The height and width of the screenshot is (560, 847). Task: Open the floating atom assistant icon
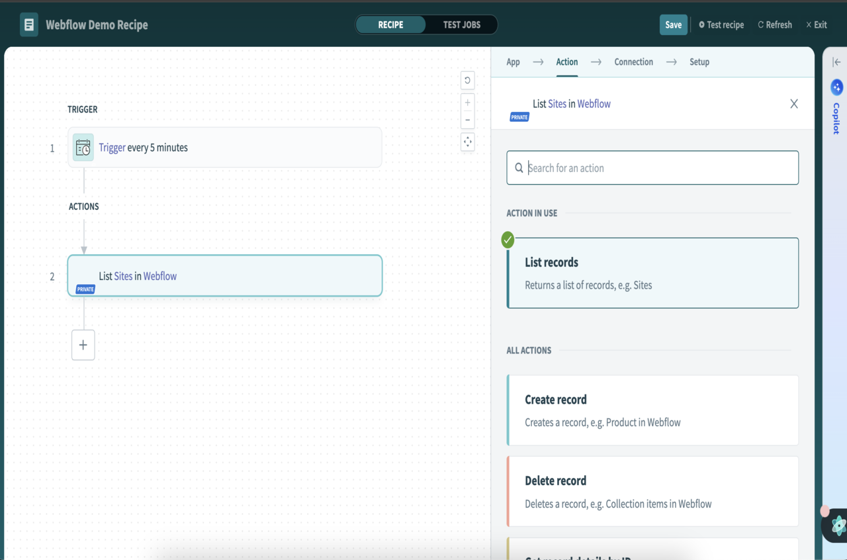[x=838, y=526]
